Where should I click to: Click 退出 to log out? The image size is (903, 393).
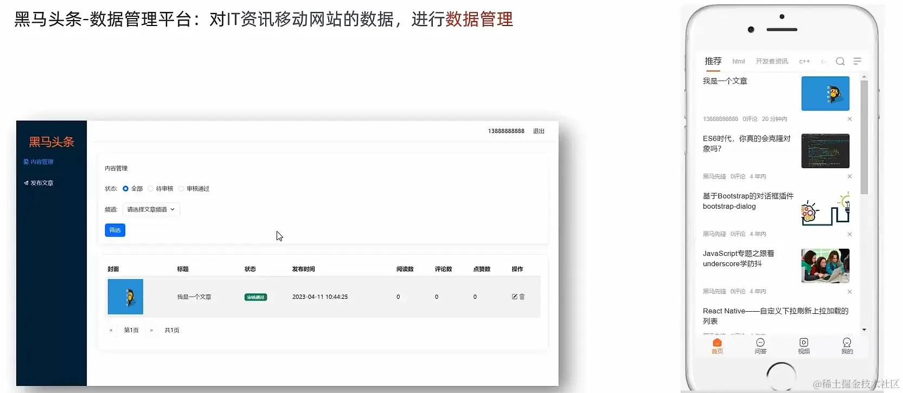coord(539,131)
